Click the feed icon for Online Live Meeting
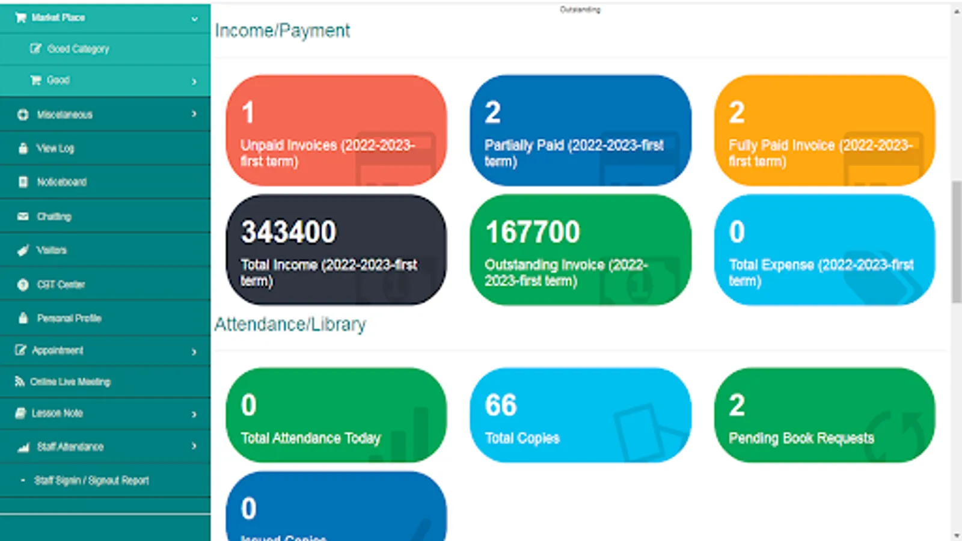 [19, 382]
